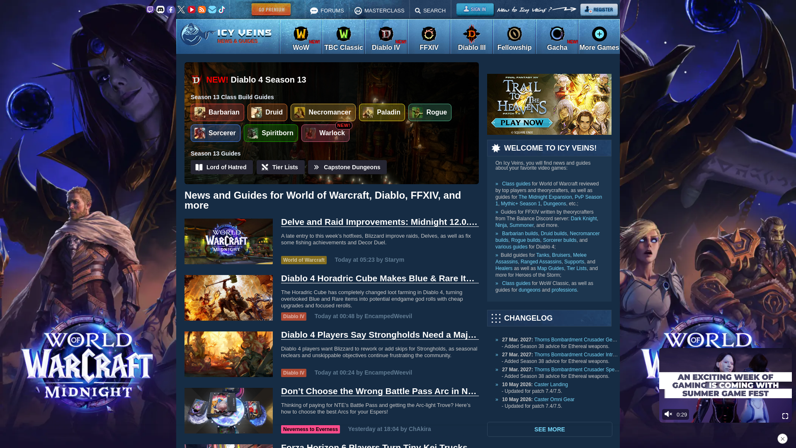Open the TikTok social icon
796x448 pixels.
click(222, 10)
